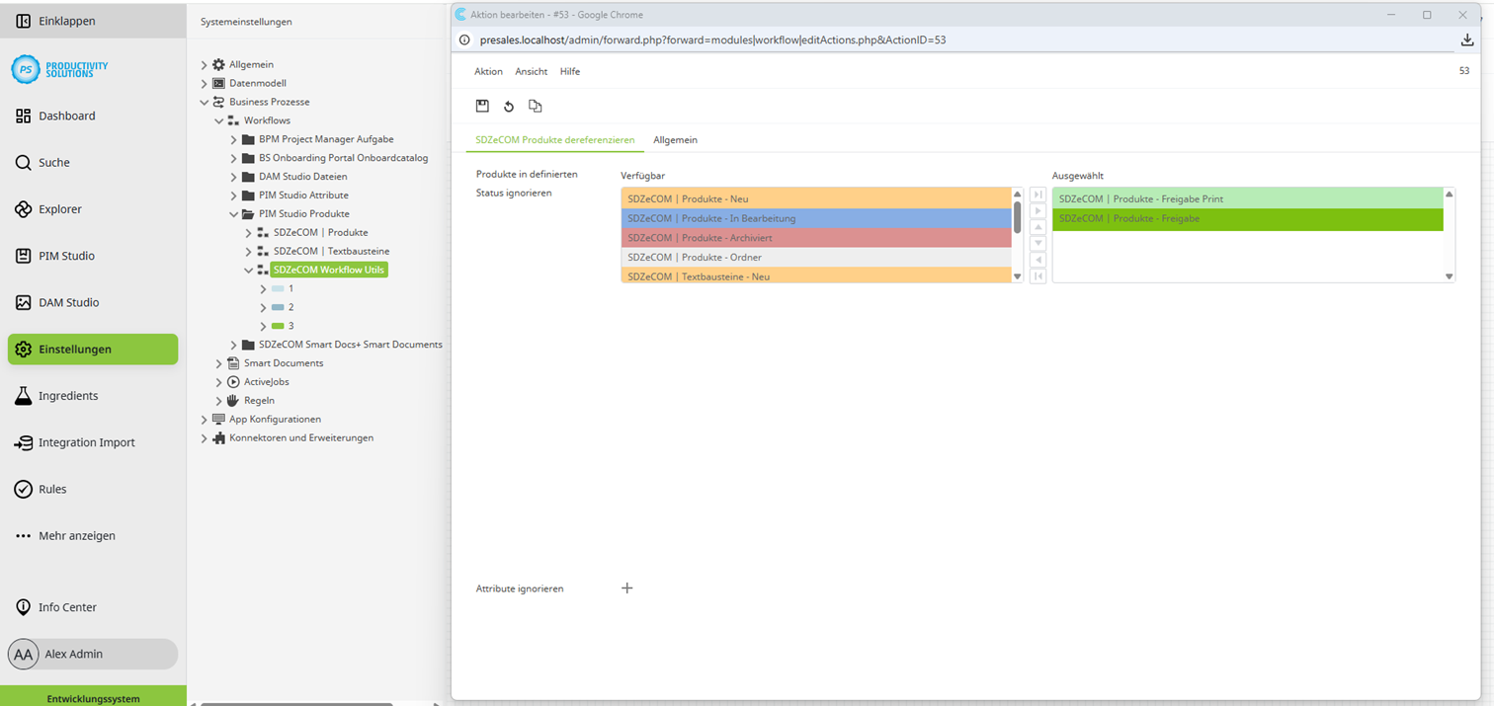Expand the Smart Documents tree node
Screen dimensions: 1494x706
[x=217, y=362]
